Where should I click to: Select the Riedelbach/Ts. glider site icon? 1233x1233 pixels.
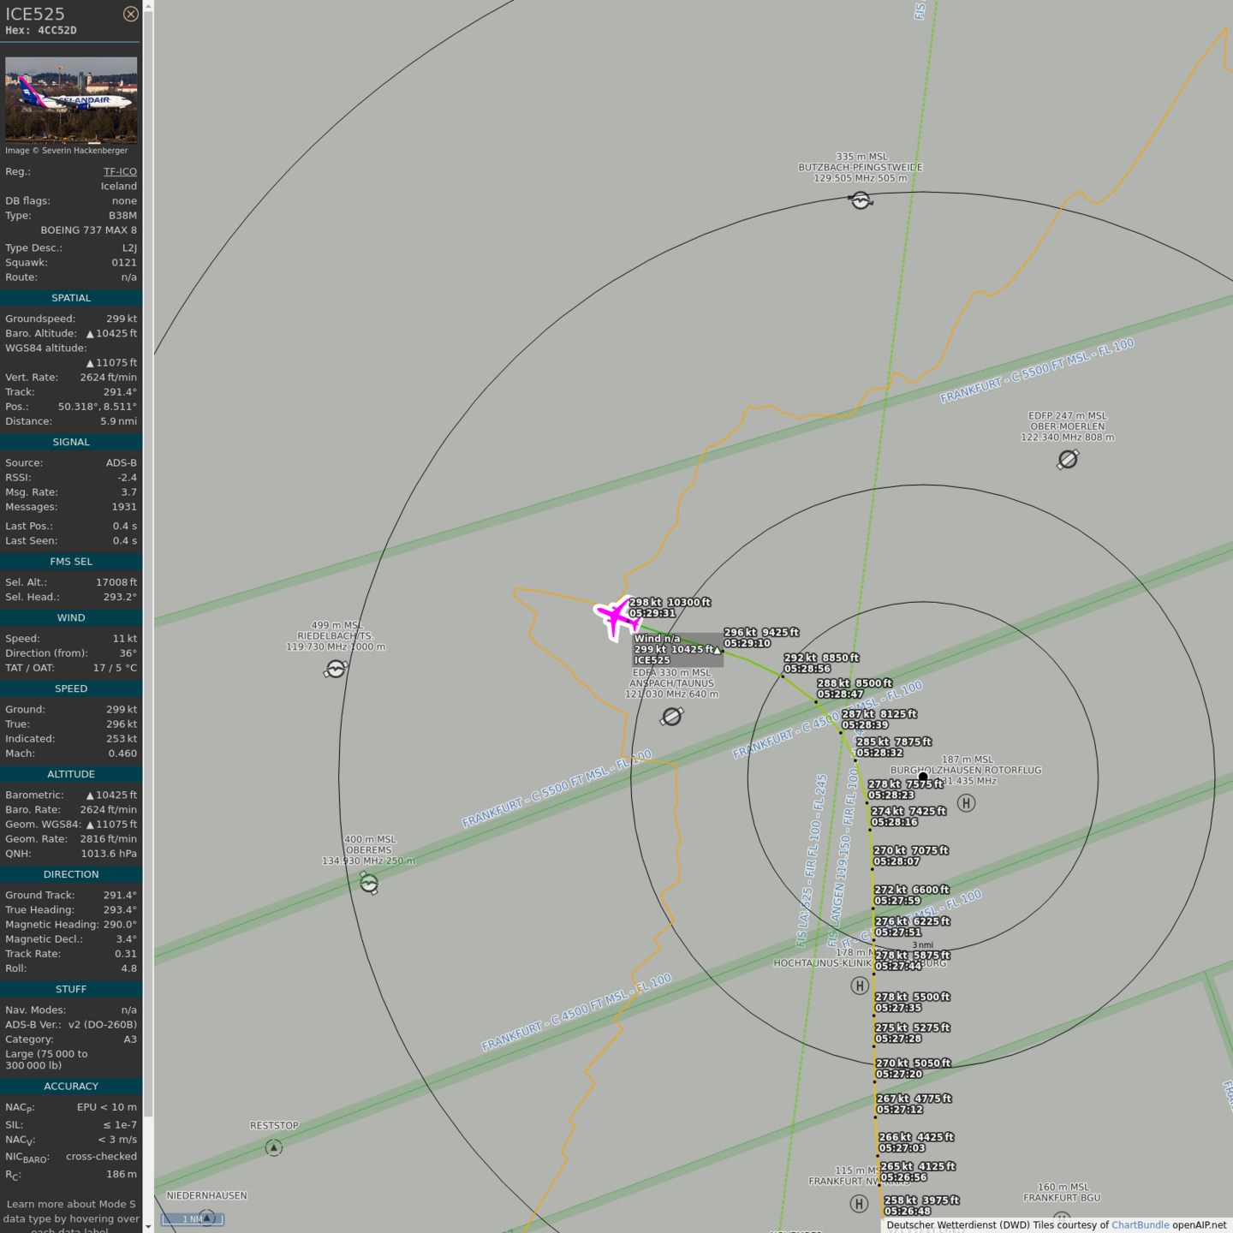tap(336, 669)
